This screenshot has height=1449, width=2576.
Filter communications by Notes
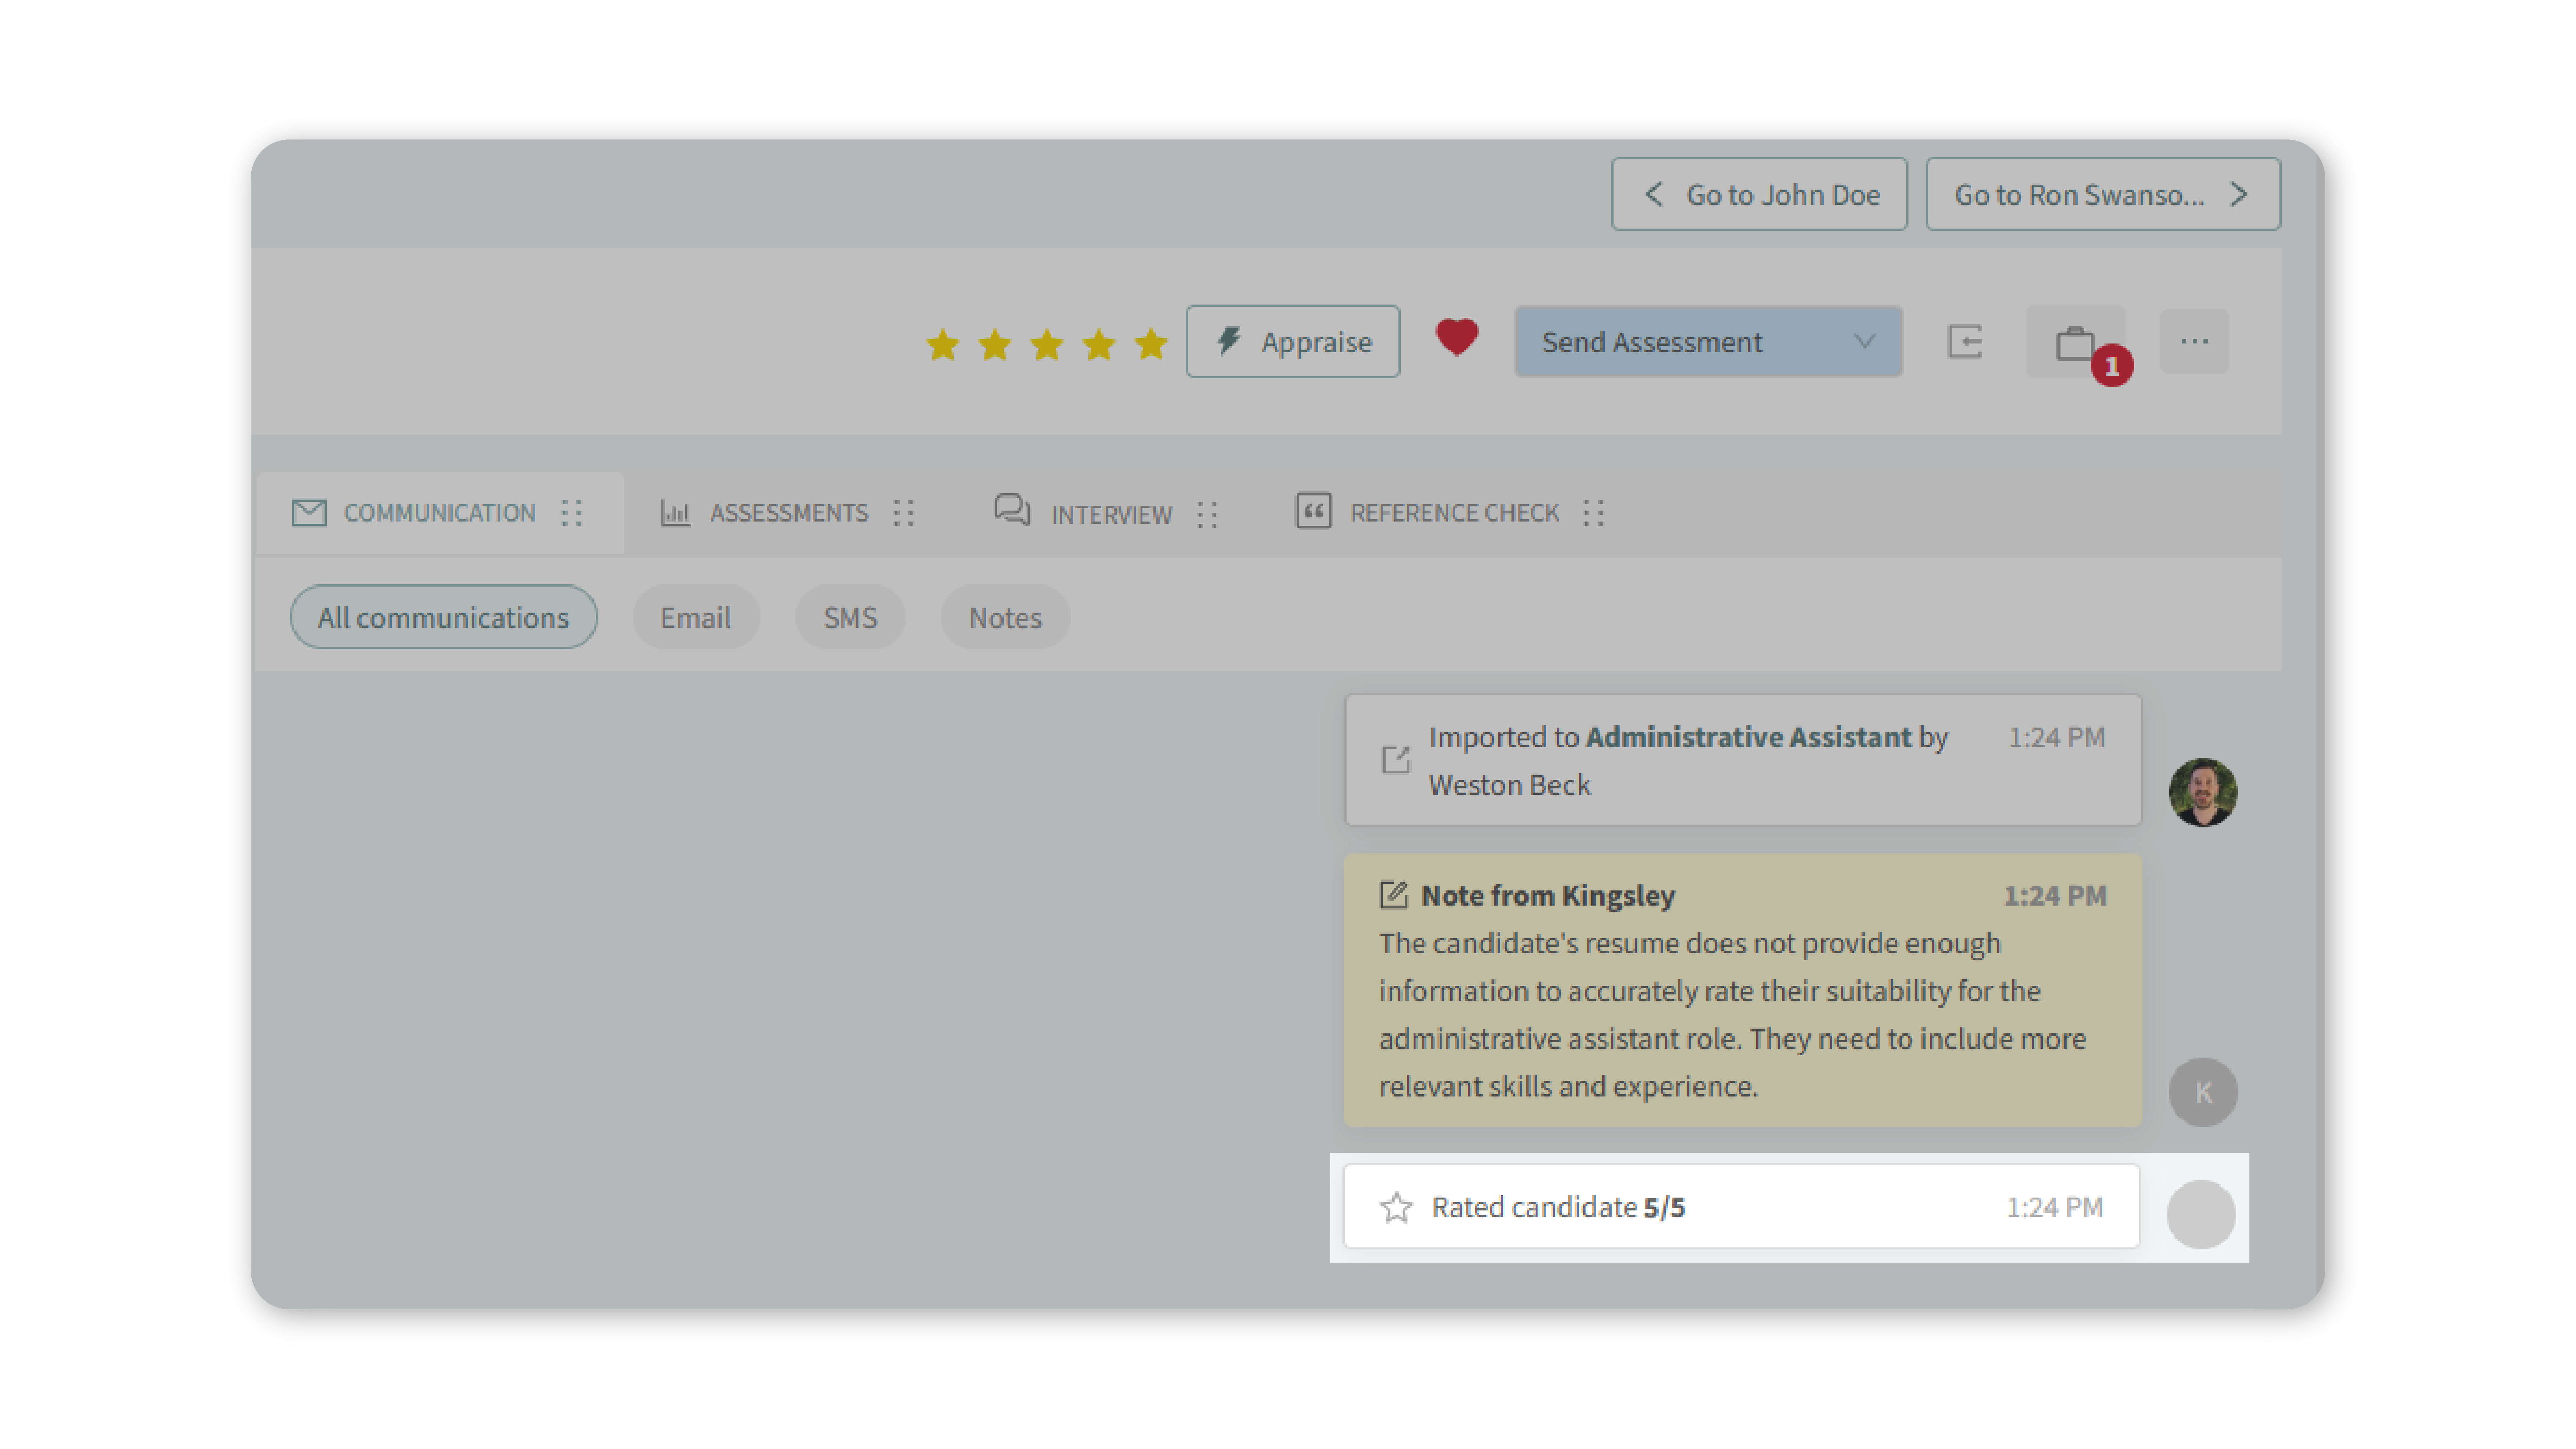[x=1005, y=617]
